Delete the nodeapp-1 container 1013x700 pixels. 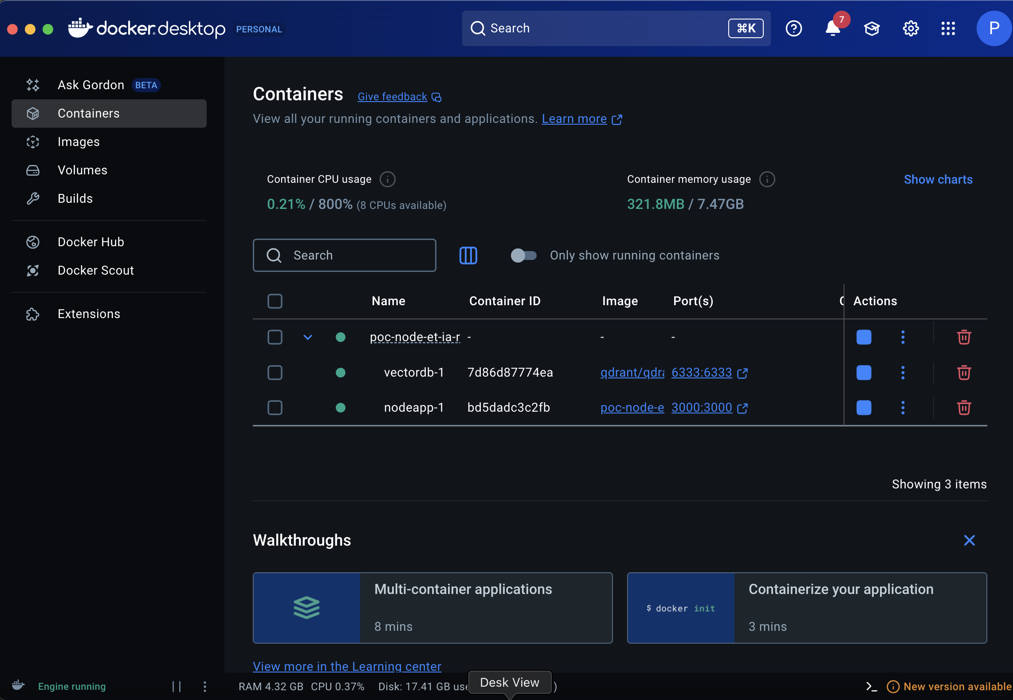click(x=964, y=408)
